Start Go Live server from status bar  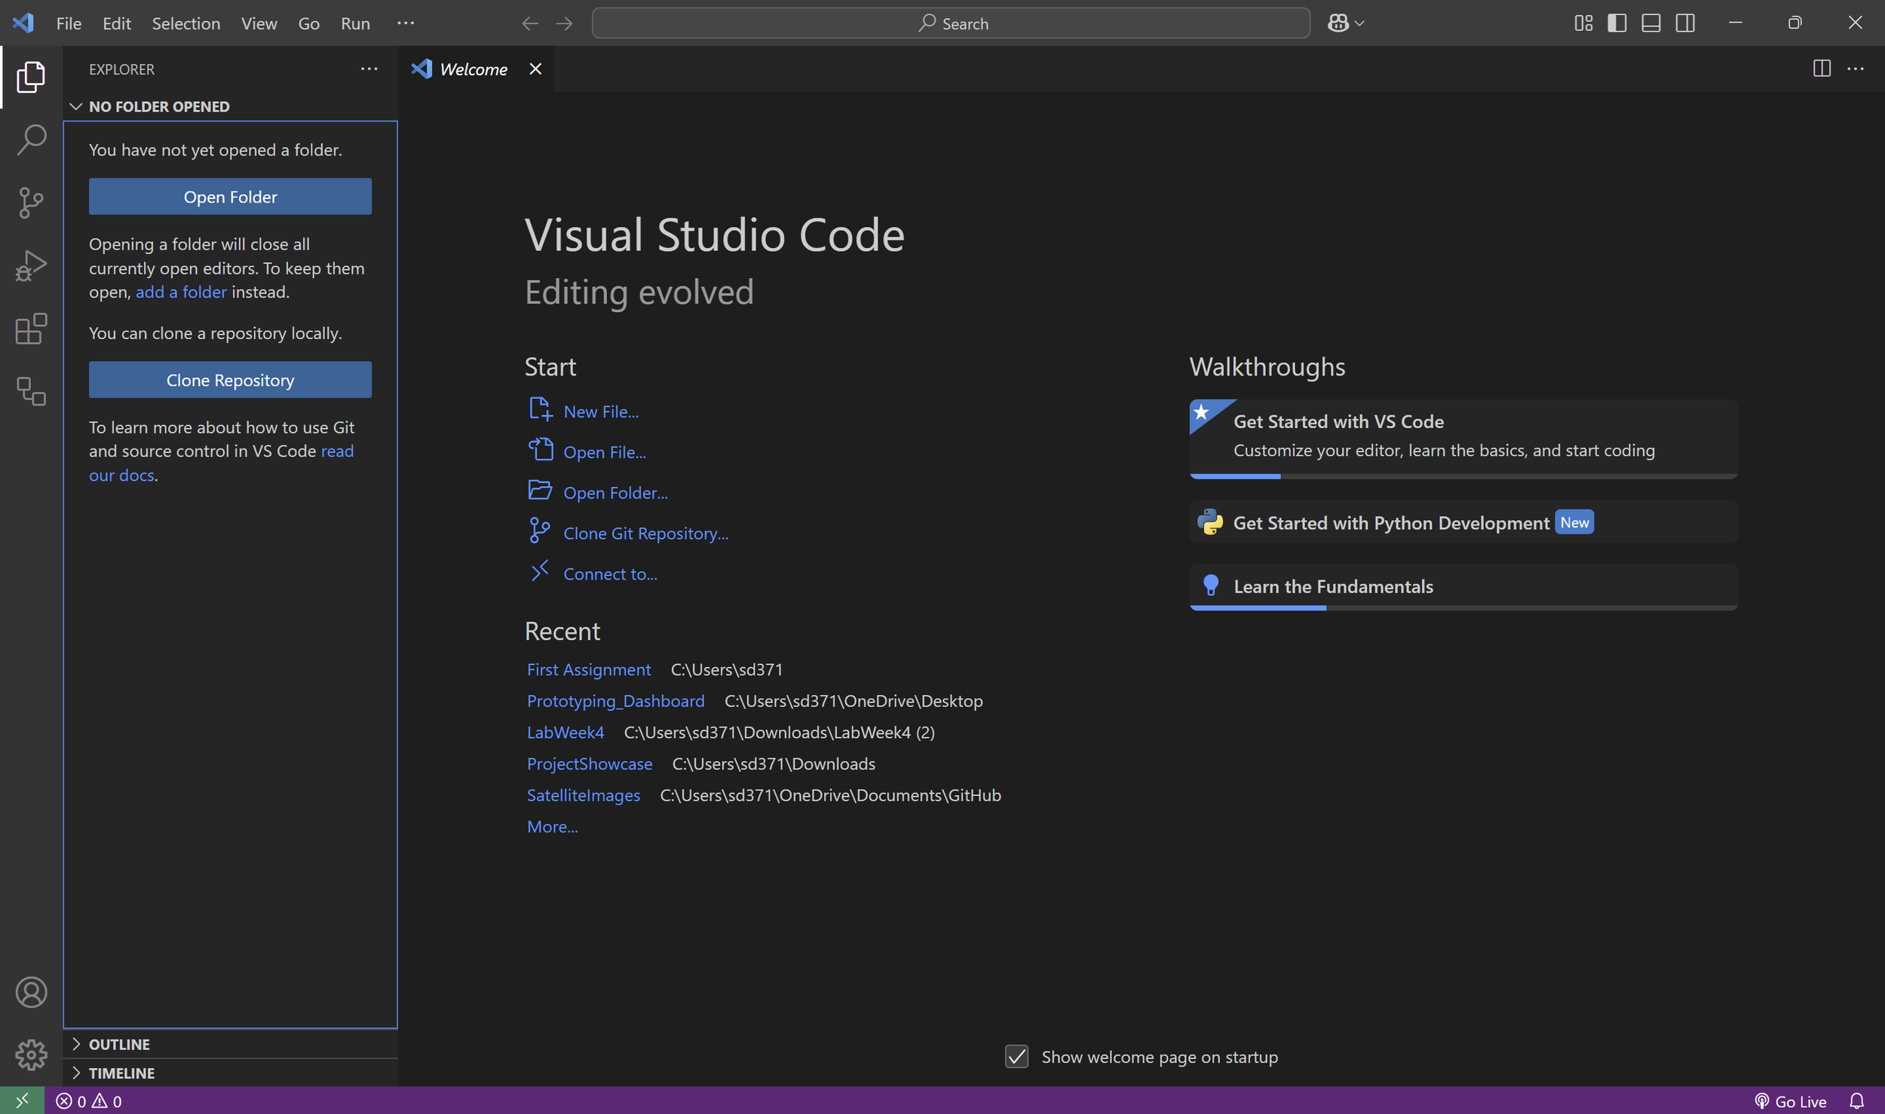tap(1790, 1101)
